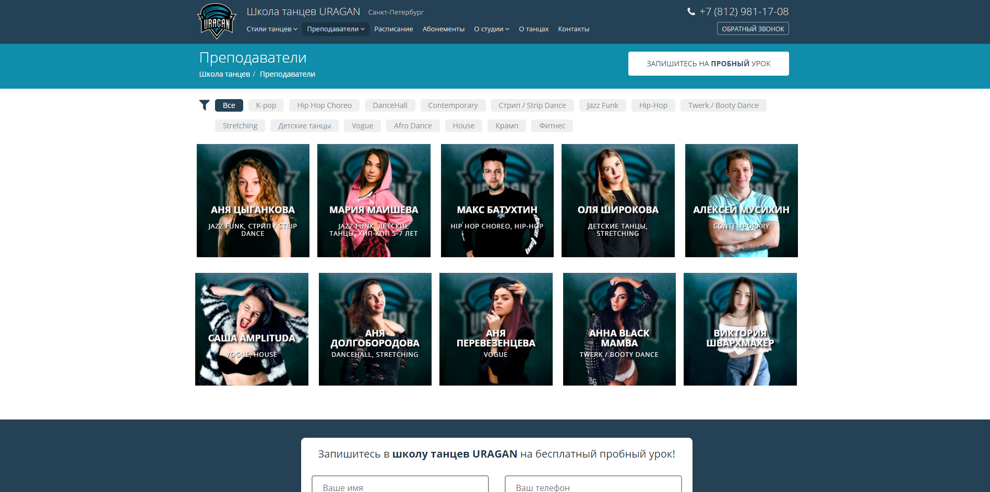This screenshot has width=990, height=492.
Task: Open Аня Цыганкова teacher card
Action: pyautogui.click(x=253, y=201)
